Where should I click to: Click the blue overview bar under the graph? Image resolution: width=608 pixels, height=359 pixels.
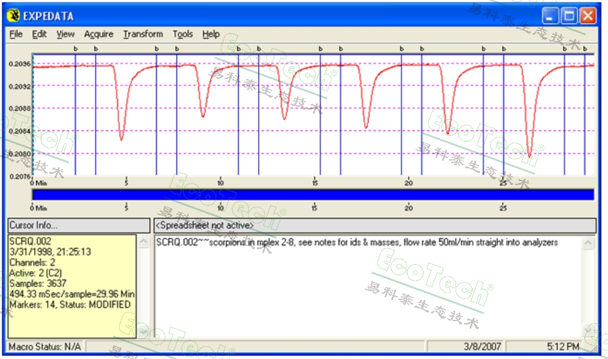pos(313,194)
